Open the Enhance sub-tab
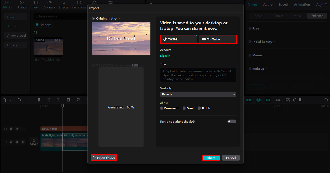This screenshot has height=173, width=330. 317,16
